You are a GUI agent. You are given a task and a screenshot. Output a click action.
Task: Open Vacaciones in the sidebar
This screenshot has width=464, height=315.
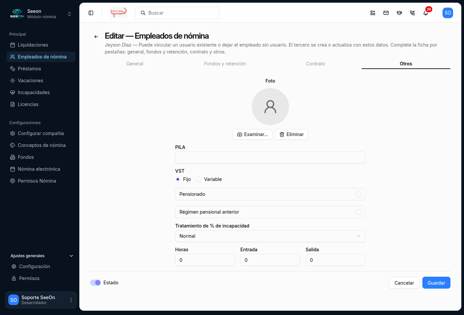click(x=41, y=81)
